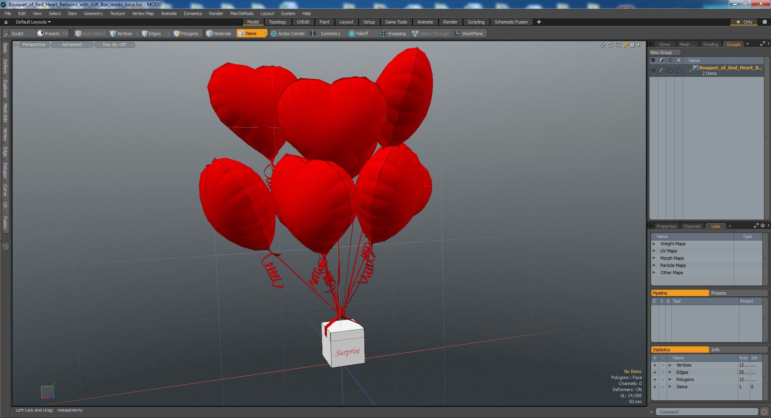Add a new layout tab with plus
Image resolution: width=771 pixels, height=418 pixels.
[539, 22]
